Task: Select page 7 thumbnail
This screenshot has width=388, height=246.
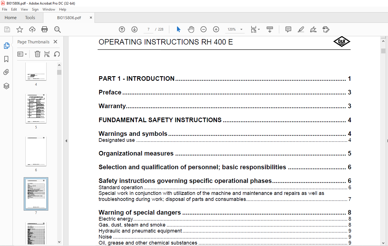Action: click(x=36, y=194)
